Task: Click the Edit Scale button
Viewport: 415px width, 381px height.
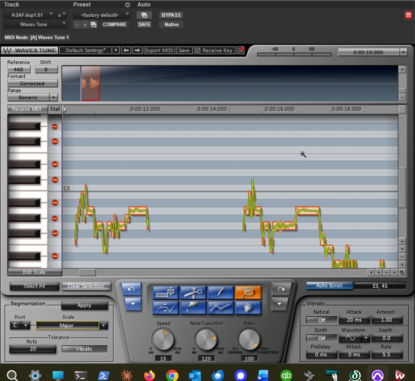Action: 34,272
